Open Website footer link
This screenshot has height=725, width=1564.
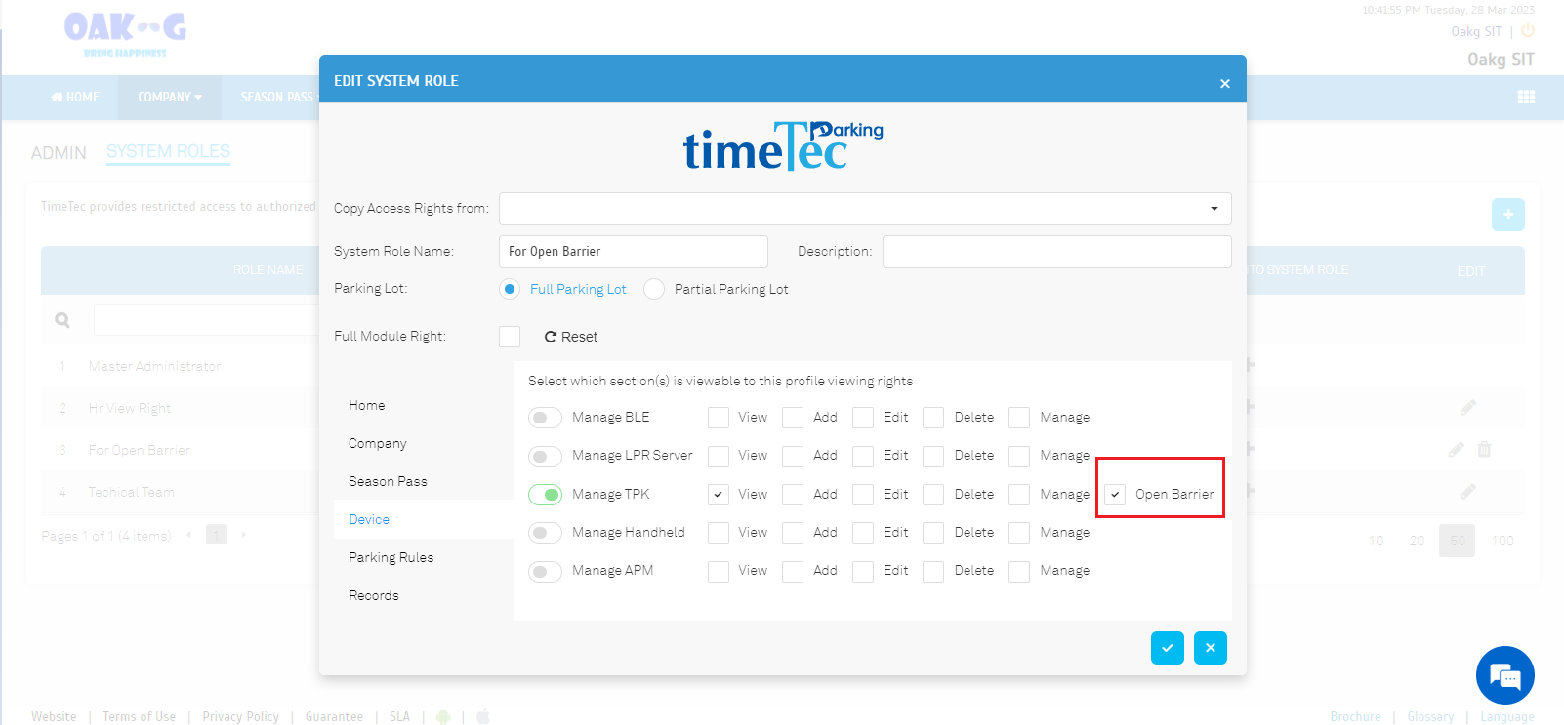point(54,717)
